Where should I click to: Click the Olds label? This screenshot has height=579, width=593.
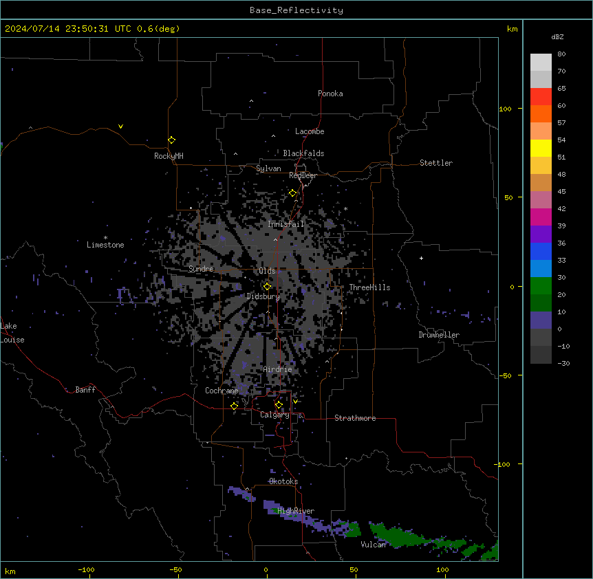267,271
